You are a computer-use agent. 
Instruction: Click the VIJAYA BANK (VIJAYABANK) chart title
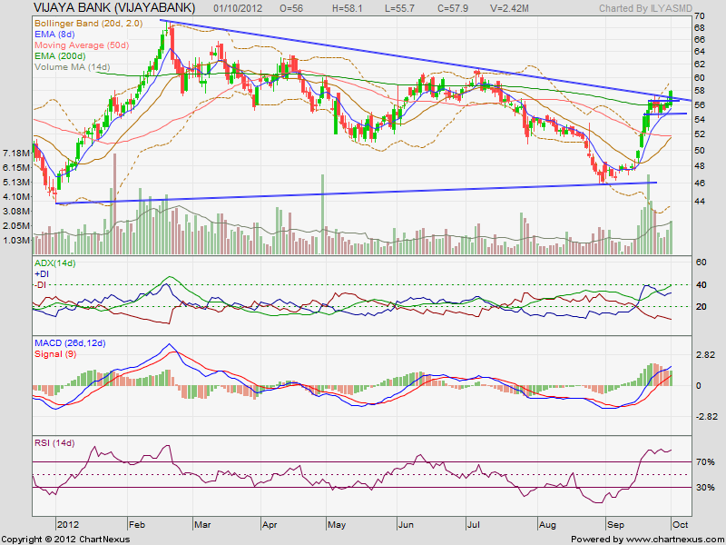tap(114, 7)
